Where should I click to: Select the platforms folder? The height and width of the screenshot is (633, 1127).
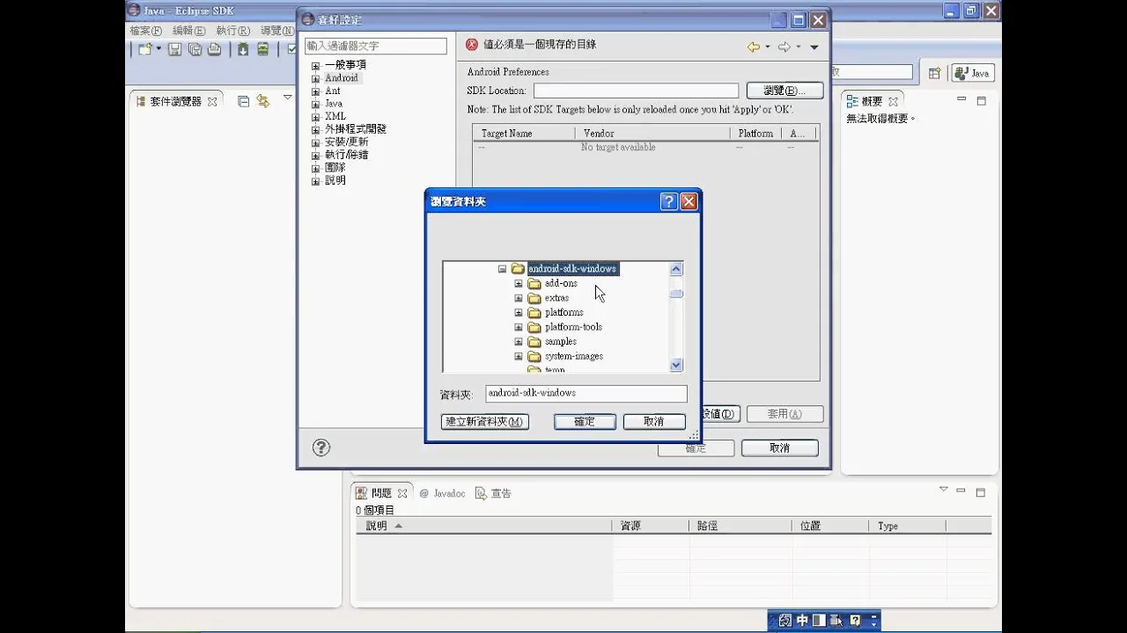click(563, 312)
